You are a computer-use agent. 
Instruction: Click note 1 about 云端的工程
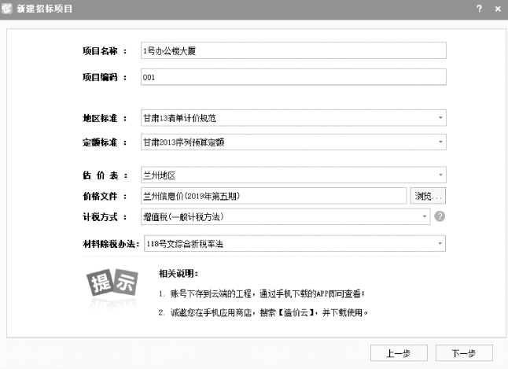coord(262,293)
